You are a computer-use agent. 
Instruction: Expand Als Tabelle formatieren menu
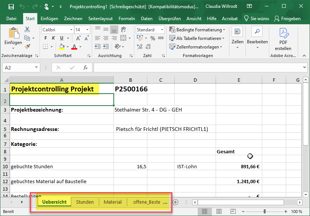click(197, 38)
